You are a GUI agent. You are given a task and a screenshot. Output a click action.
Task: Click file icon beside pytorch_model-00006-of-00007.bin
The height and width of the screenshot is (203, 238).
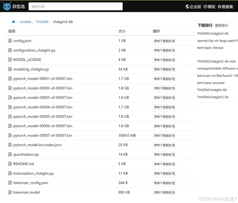pos(10,126)
